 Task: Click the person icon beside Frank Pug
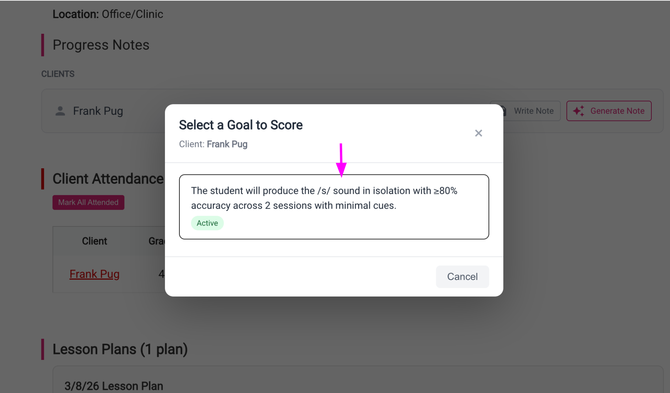[60, 111]
